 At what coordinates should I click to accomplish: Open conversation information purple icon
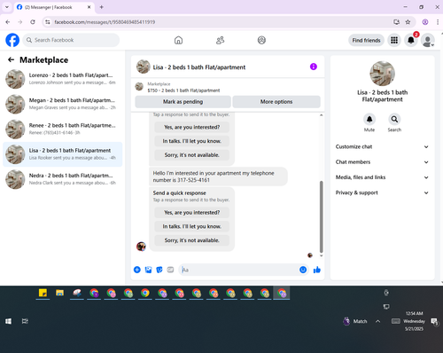(x=314, y=67)
